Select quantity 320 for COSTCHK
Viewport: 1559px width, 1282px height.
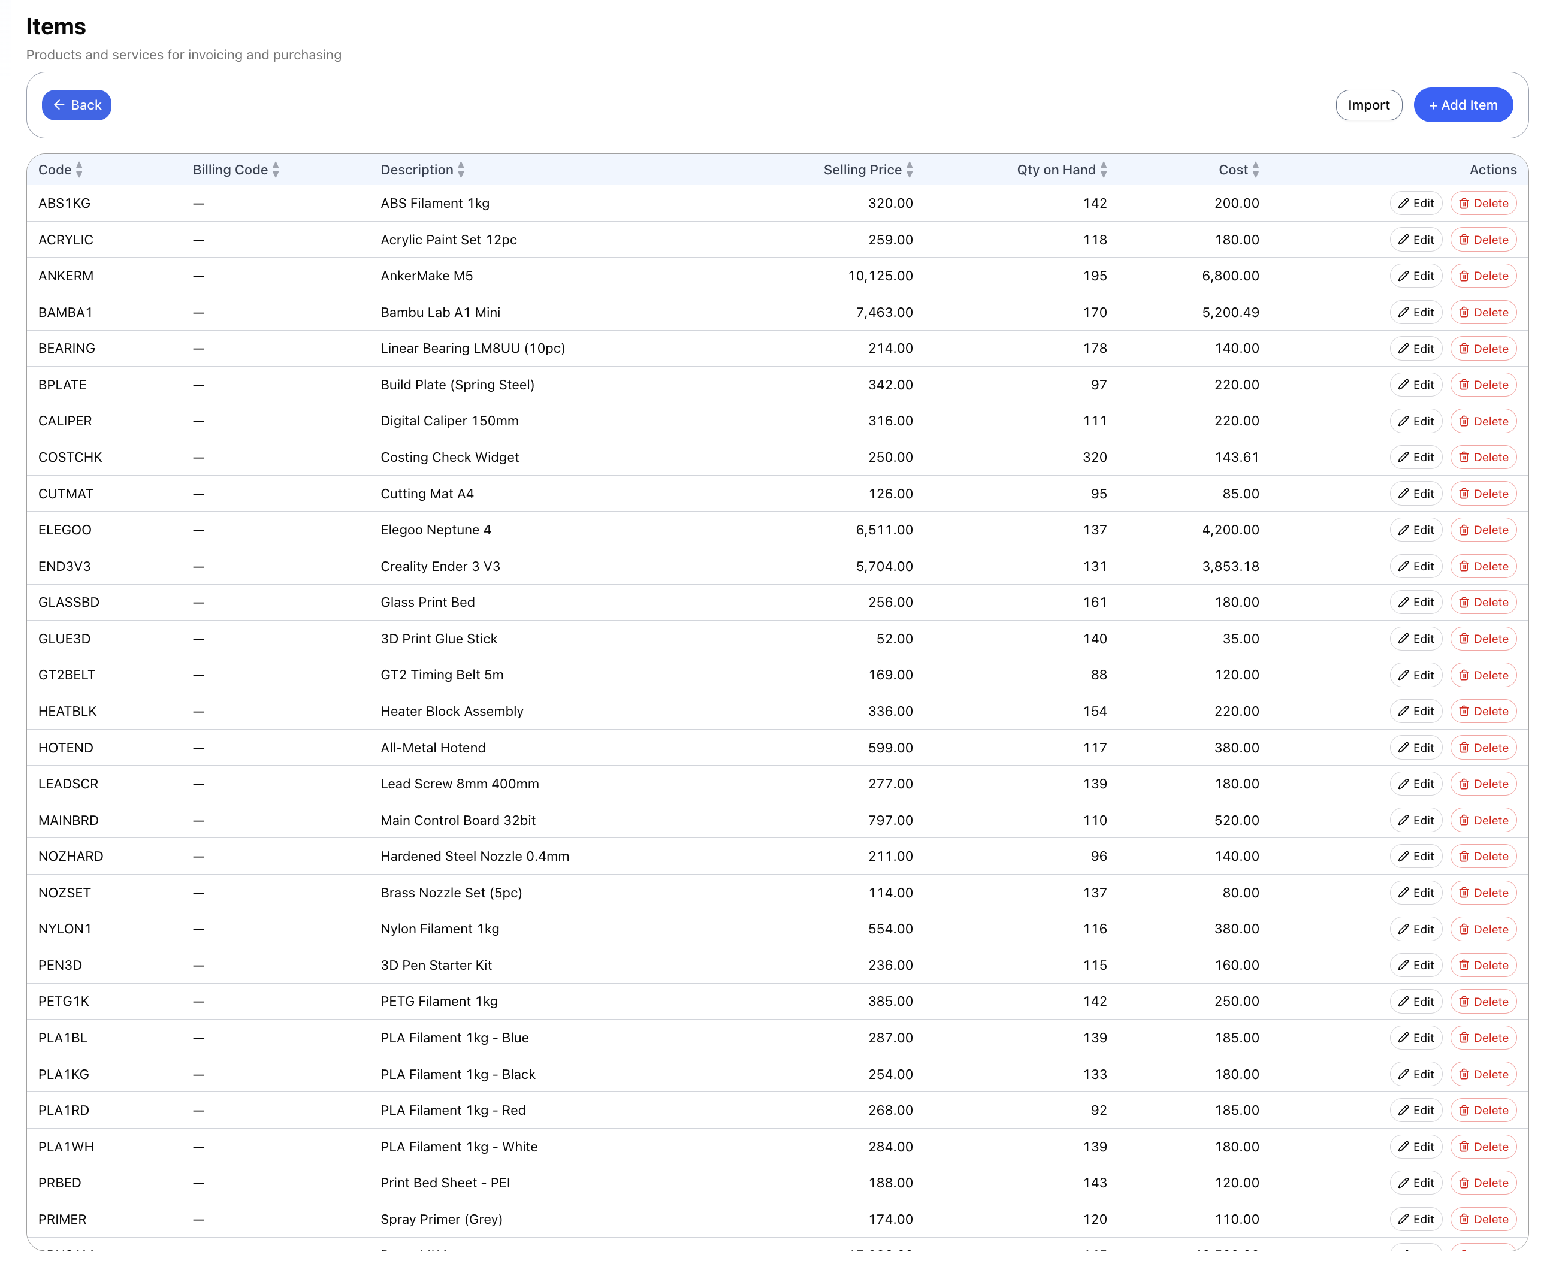tap(1095, 457)
